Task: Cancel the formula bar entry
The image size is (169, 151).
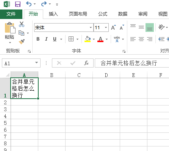Action: click(x=59, y=63)
